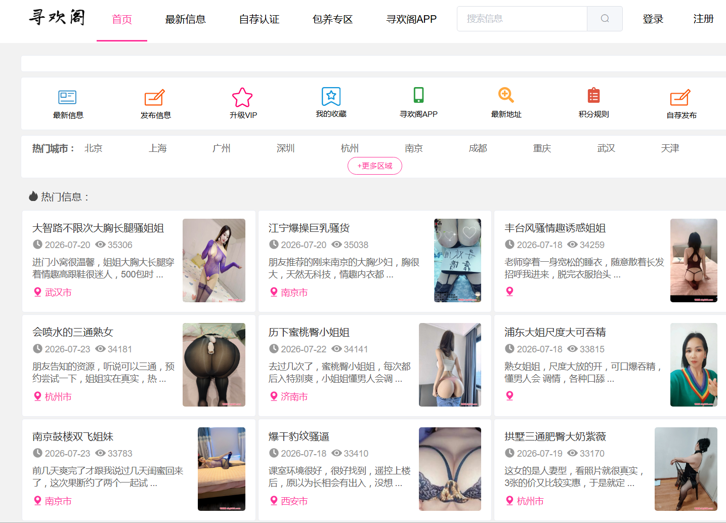Click the 最新信息 icon in the shortcut row

67,97
